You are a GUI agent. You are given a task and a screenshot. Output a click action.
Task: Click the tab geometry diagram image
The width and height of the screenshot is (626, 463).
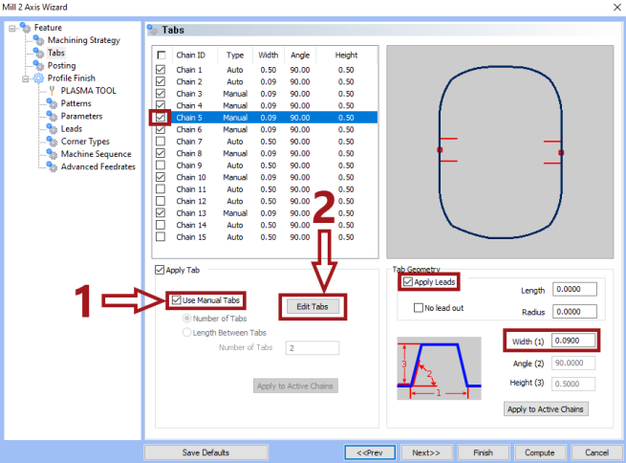click(440, 368)
